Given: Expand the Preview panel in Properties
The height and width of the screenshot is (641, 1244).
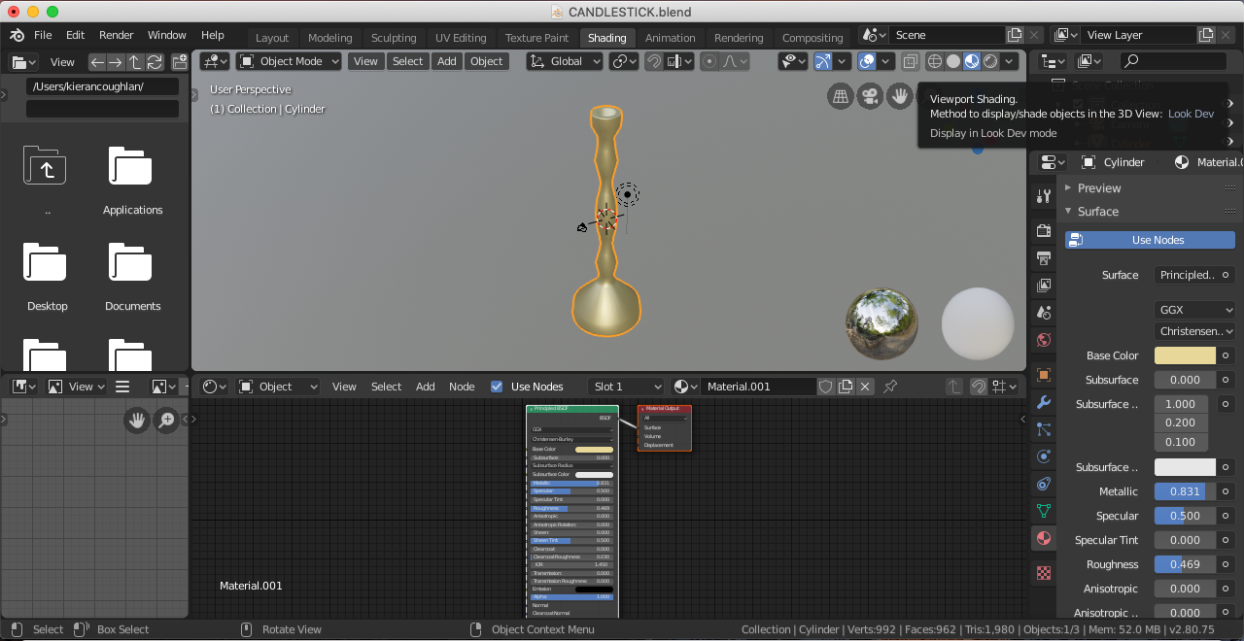Looking at the screenshot, I should [1098, 188].
